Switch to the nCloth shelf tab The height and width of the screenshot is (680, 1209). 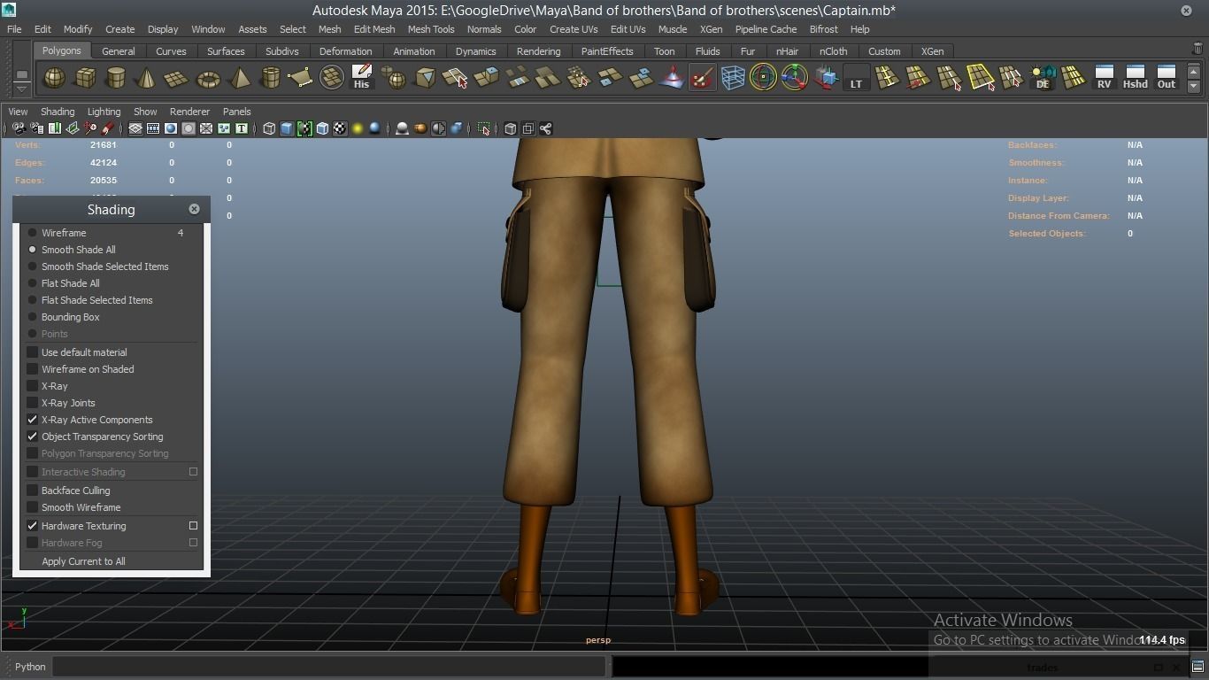tap(833, 51)
